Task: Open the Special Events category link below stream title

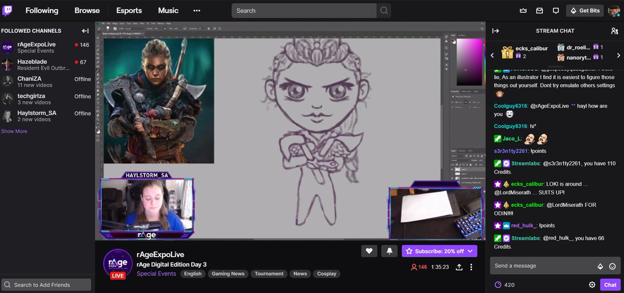Action: (157, 274)
